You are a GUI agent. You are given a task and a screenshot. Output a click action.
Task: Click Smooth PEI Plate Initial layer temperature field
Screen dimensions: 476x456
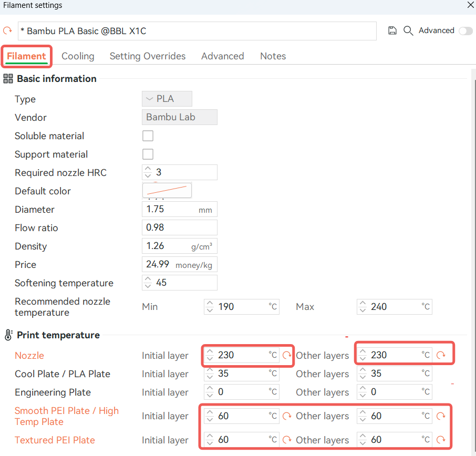coord(242,416)
